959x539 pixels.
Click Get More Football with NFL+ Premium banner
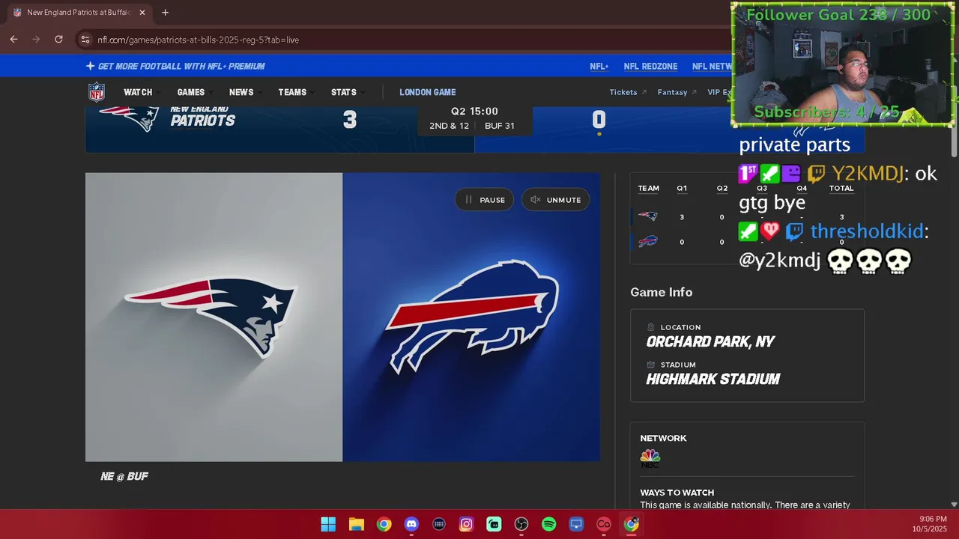175,66
